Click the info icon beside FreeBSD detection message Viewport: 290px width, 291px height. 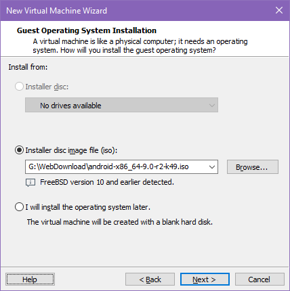pos(30,183)
